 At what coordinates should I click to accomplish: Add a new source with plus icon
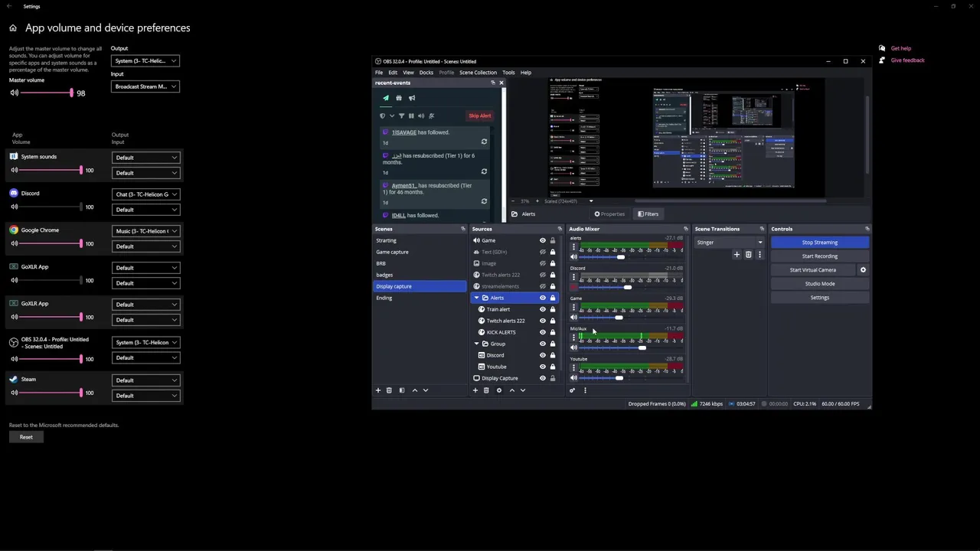click(475, 390)
